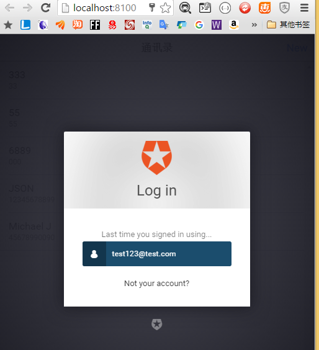319x350 pixels.
Task: Click the Auth0 logo in login dialog
Action: [x=157, y=158]
